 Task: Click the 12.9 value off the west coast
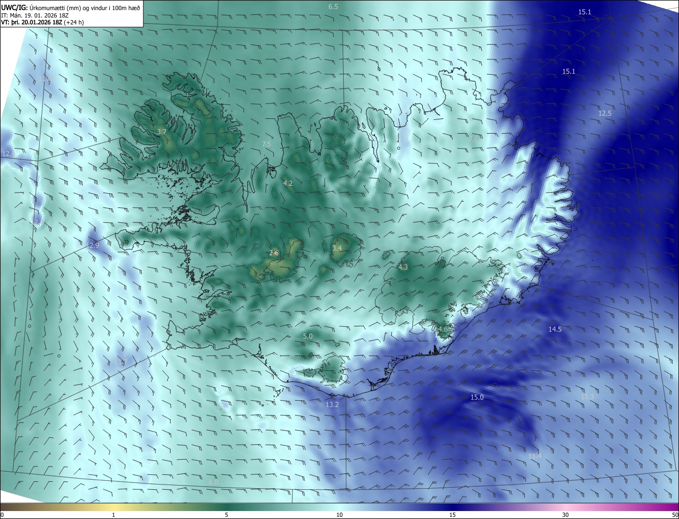pyautogui.click(x=93, y=245)
